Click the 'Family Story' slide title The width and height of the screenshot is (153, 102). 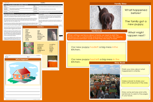pyautogui.click(x=120, y=4)
